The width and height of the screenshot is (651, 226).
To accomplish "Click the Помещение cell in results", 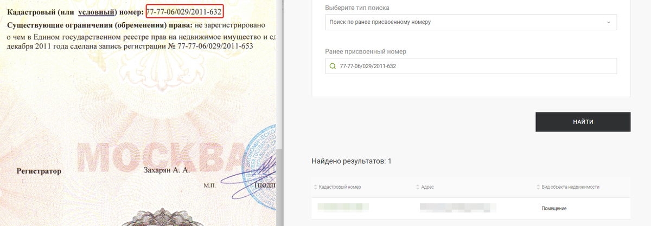I will pyautogui.click(x=554, y=208).
